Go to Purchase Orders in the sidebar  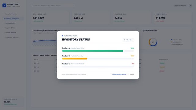pyautogui.click(x=10, y=23)
